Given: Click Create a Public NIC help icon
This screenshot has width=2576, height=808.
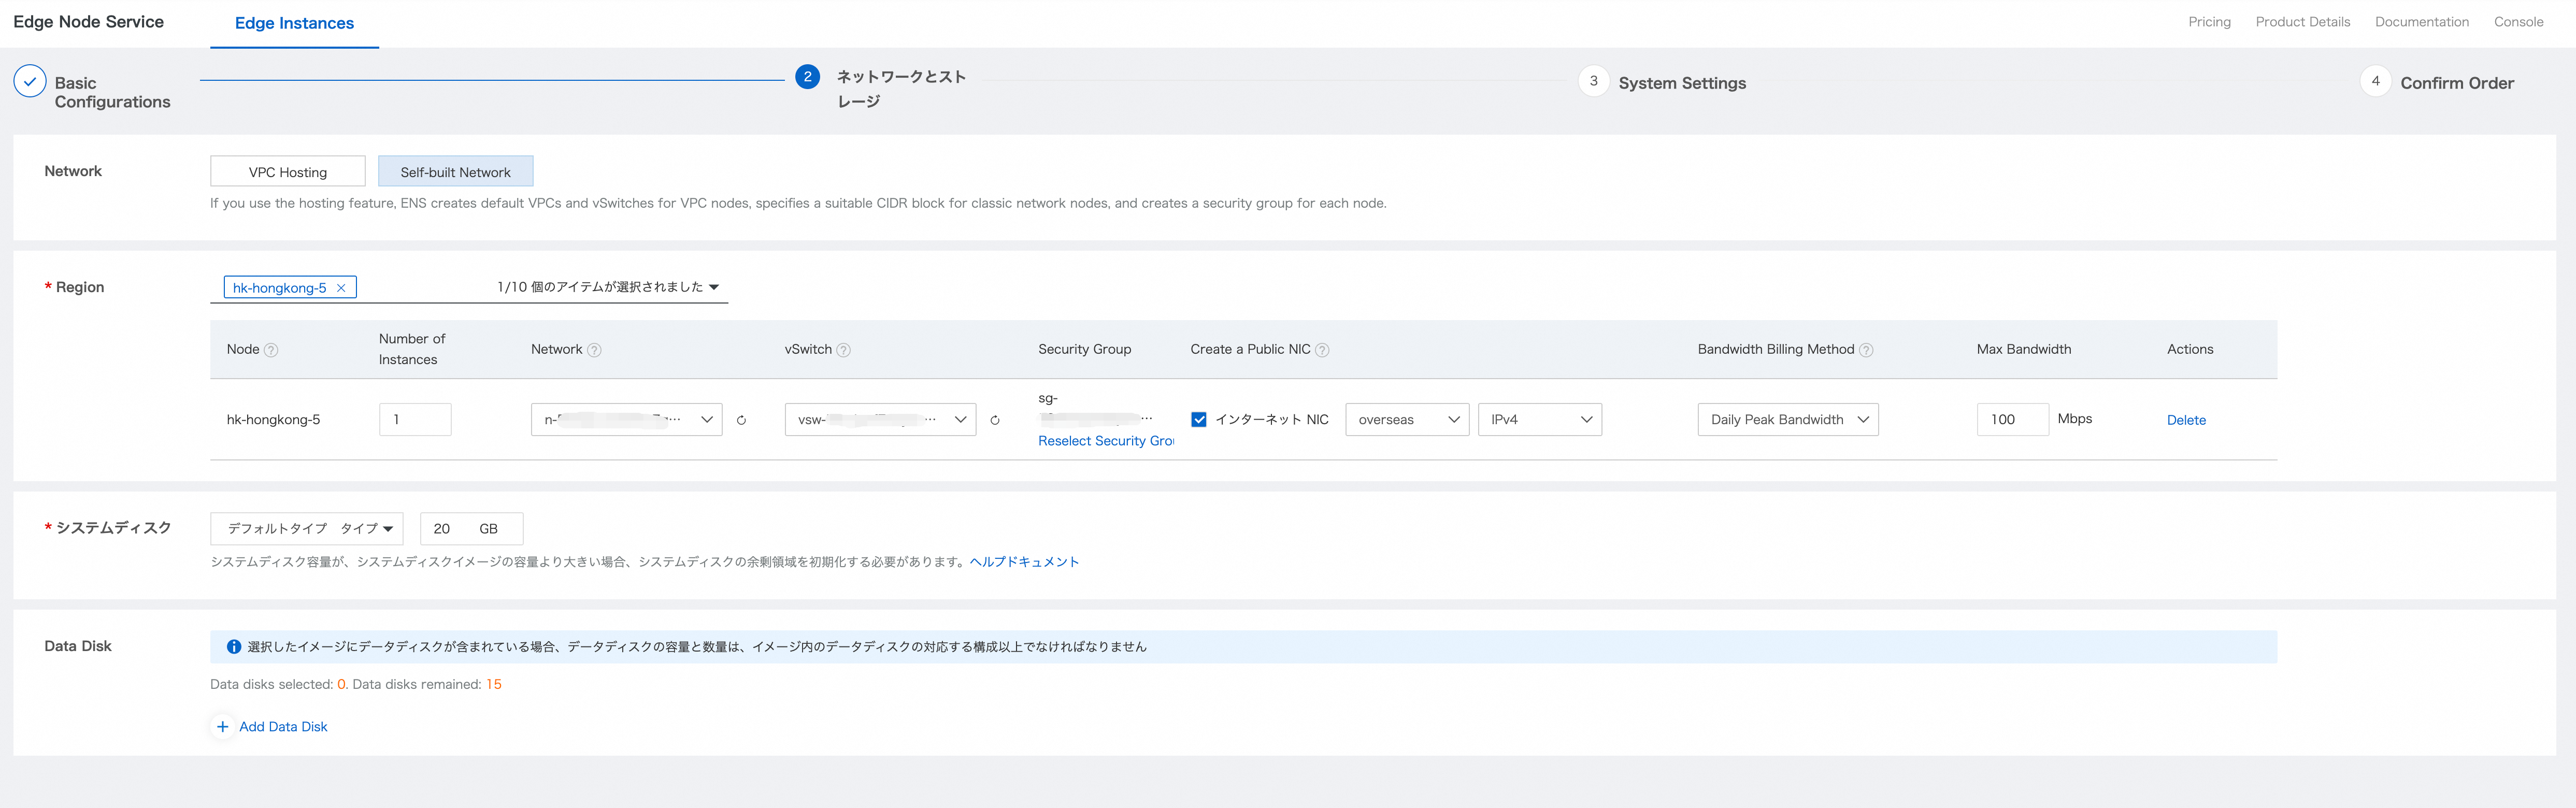Looking at the screenshot, I should click(x=1322, y=350).
